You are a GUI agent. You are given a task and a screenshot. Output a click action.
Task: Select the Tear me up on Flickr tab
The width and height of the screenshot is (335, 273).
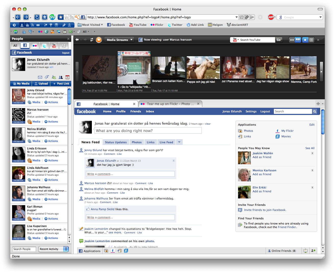click(170, 104)
